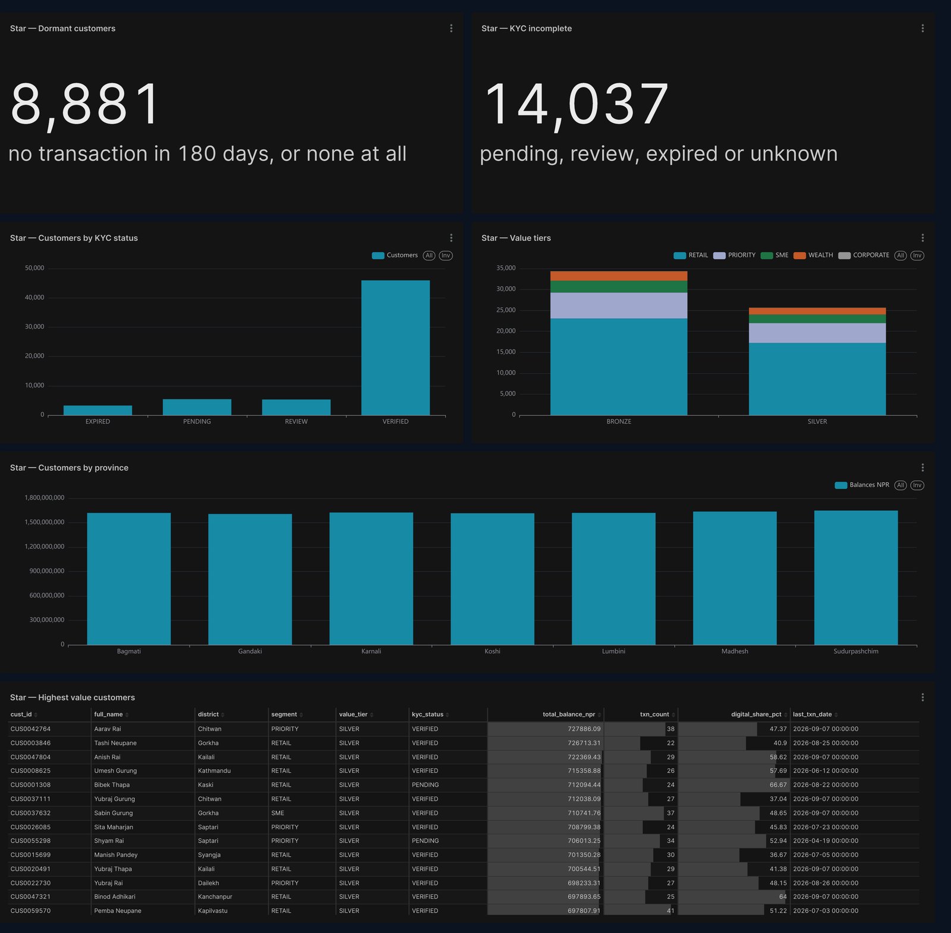
Task: Click customer ID CUS0059570
Action: pos(30,911)
